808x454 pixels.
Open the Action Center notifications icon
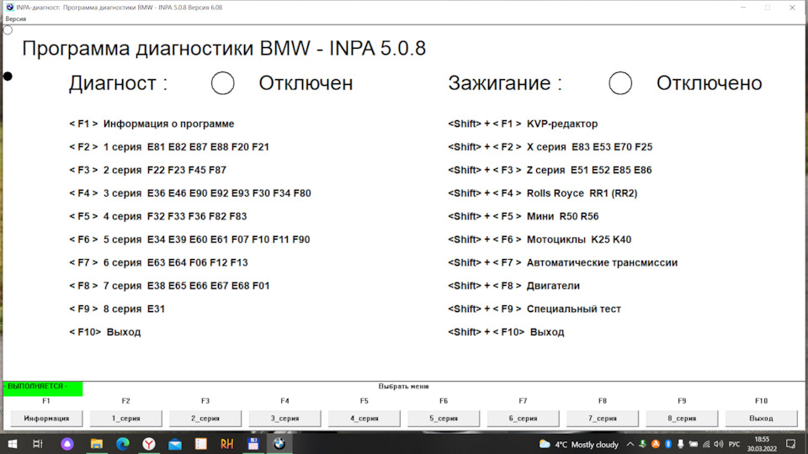[x=791, y=444]
